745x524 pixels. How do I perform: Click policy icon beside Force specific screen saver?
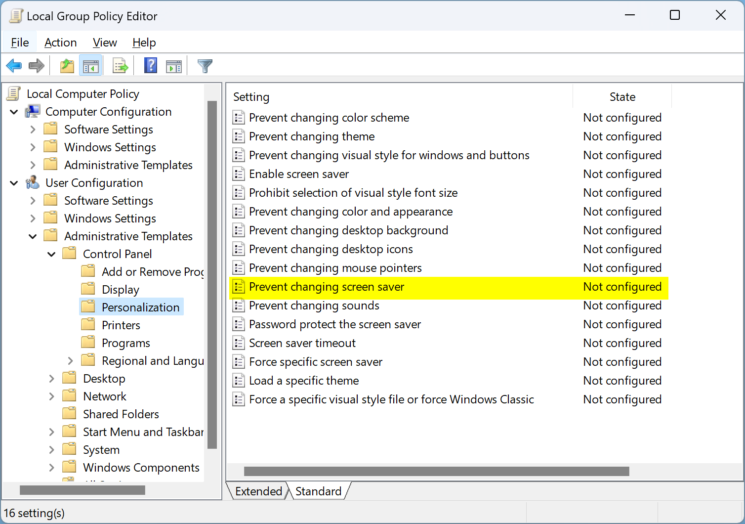point(239,361)
